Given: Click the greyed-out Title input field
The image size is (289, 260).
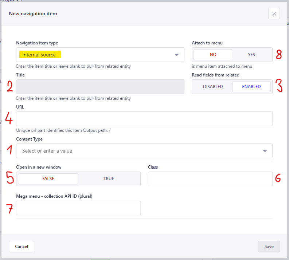Looking at the screenshot, I should (x=100, y=87).
